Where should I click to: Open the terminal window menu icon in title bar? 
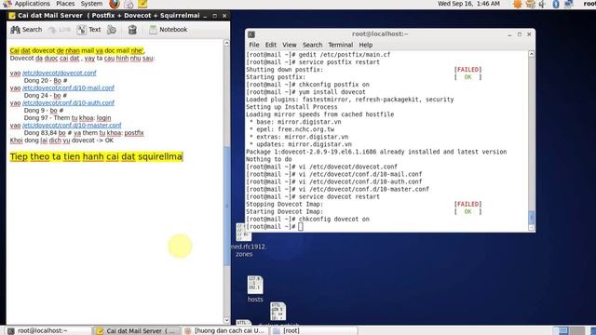(x=251, y=34)
